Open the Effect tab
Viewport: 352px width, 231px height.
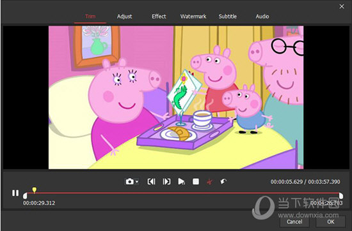[x=159, y=17]
